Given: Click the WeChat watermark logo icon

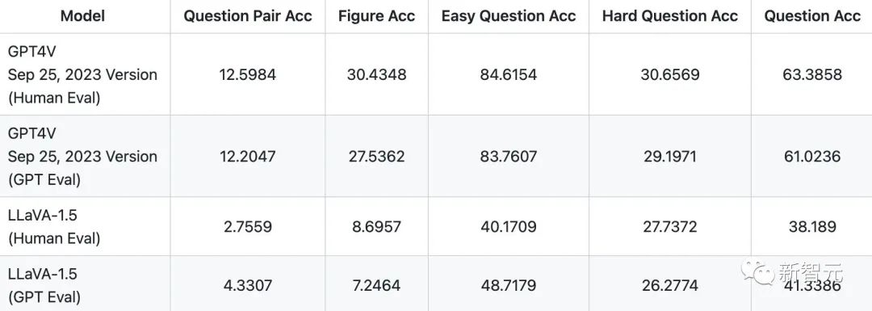Looking at the screenshot, I should pyautogui.click(x=757, y=274).
